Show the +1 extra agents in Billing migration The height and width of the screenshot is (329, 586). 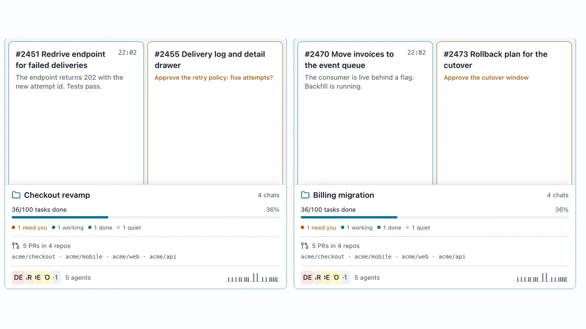(x=345, y=277)
